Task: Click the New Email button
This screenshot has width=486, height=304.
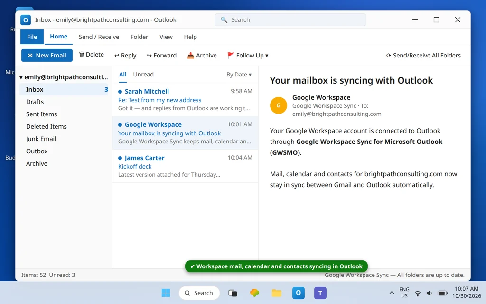Action: [x=47, y=55]
